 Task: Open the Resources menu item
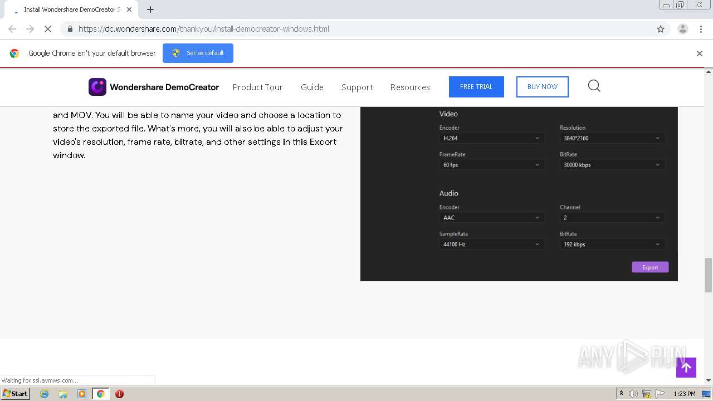pyautogui.click(x=410, y=87)
